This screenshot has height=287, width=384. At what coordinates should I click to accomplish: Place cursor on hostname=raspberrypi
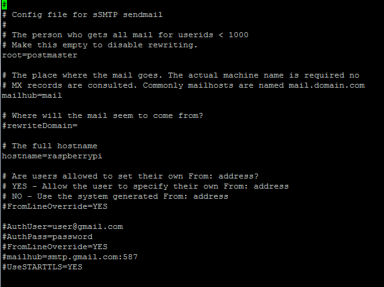(x=52, y=156)
